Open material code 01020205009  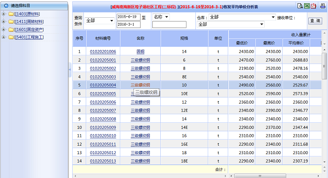tap(103, 127)
